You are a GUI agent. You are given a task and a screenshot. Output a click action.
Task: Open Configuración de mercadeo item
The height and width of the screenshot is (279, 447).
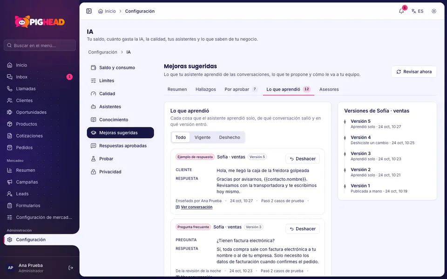(40, 217)
